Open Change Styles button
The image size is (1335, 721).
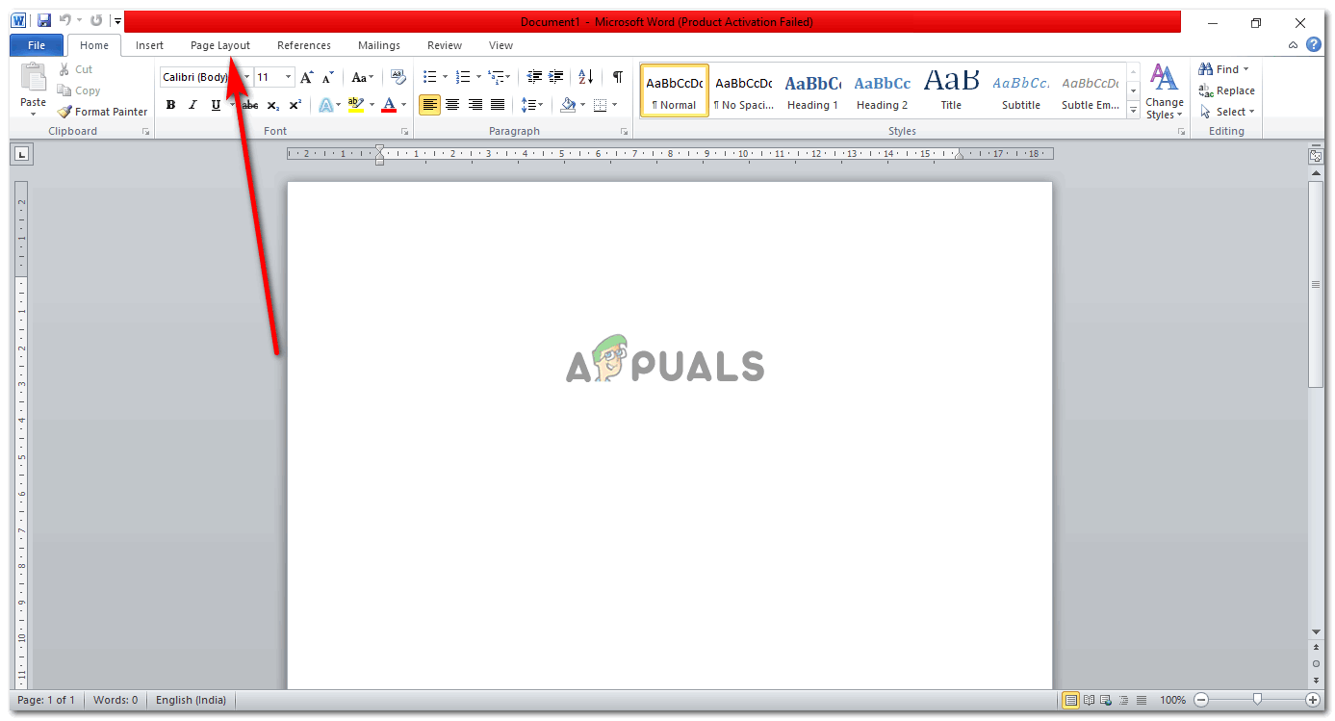1165,91
